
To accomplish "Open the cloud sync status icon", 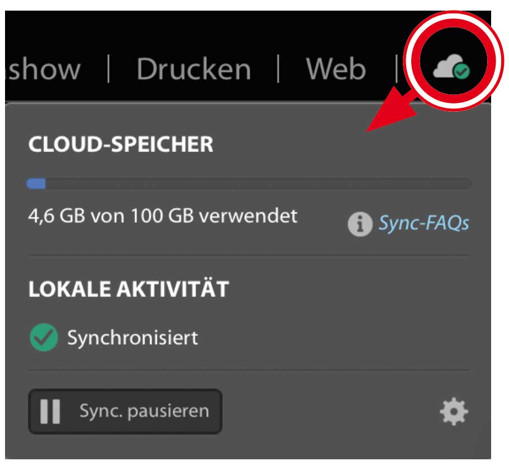I will click(x=449, y=69).
